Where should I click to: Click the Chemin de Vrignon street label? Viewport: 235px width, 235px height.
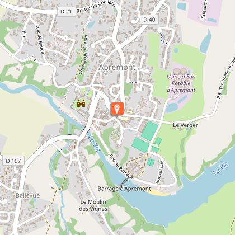pyautogui.click(x=83, y=55)
